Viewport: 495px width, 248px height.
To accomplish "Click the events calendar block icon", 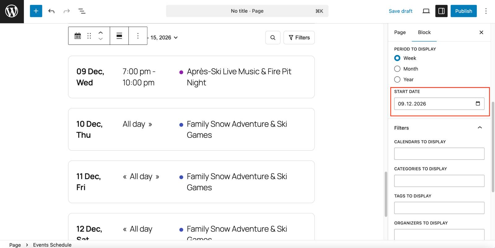I will tap(78, 36).
